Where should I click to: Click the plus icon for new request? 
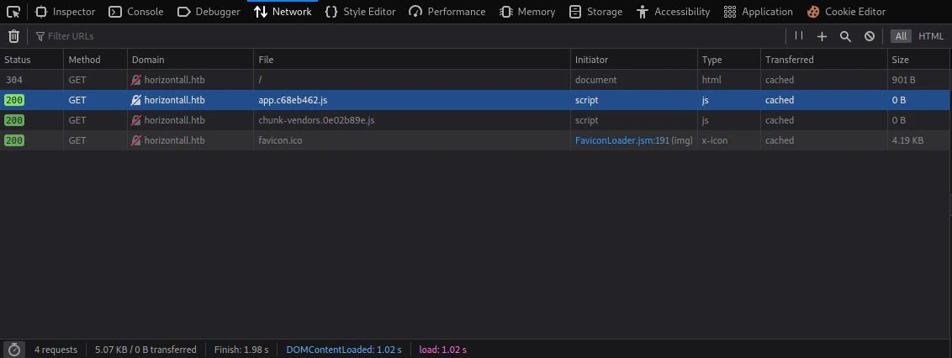point(822,36)
